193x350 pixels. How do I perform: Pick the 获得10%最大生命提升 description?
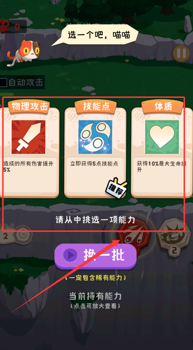(162, 167)
